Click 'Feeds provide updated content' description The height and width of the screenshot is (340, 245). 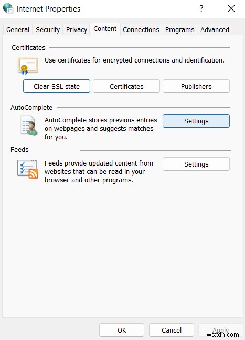click(99, 171)
